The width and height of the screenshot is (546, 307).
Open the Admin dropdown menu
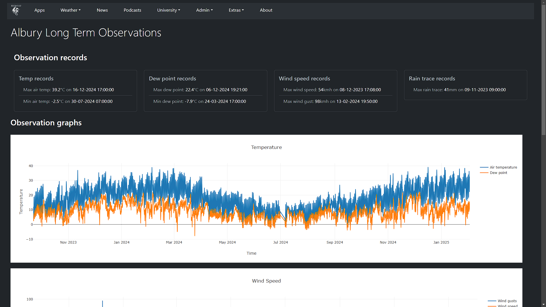[204, 10]
